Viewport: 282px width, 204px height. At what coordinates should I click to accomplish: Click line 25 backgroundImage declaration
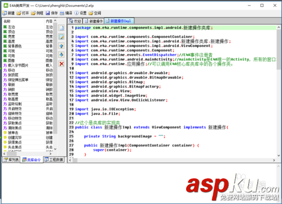[125, 136]
